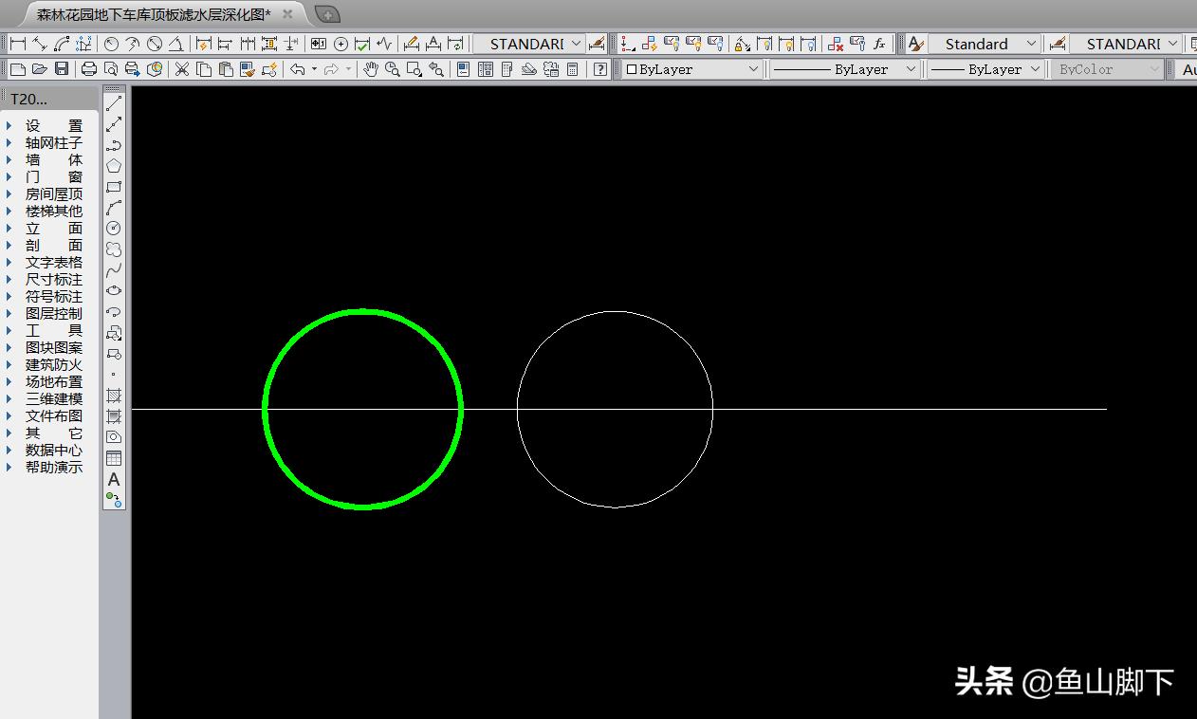Click the Undo arrow icon
This screenshot has height=719, width=1197.
pos(297,69)
